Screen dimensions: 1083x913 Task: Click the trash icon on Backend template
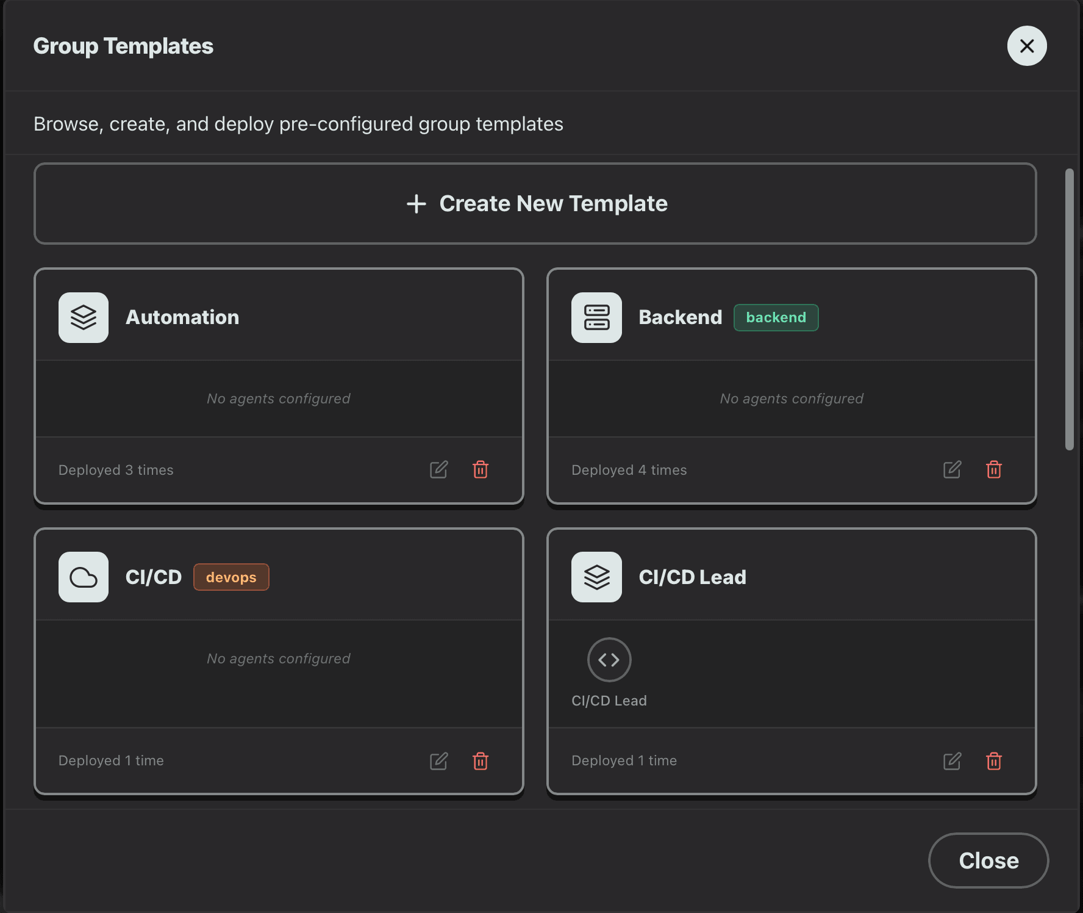coord(993,469)
